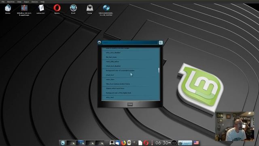Launch Firefox from the panel

coord(123,143)
